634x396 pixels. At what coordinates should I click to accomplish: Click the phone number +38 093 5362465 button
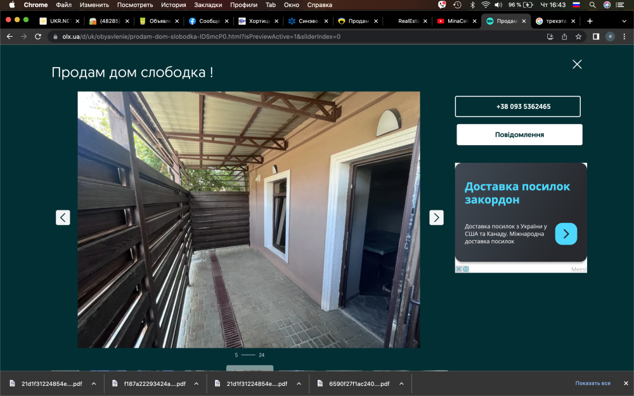coord(517,106)
